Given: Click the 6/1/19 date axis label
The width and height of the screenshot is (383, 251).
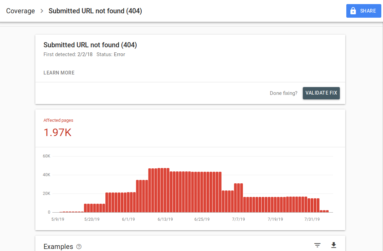Looking at the screenshot, I should tap(128, 219).
